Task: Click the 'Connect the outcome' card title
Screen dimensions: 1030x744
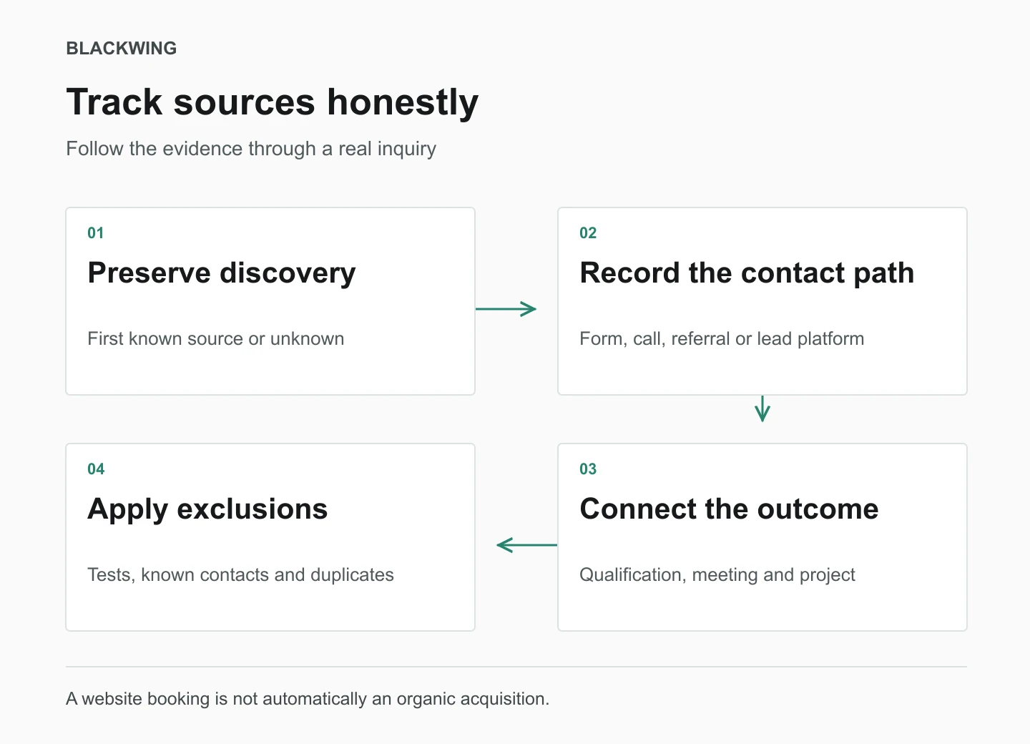Action: pos(729,509)
